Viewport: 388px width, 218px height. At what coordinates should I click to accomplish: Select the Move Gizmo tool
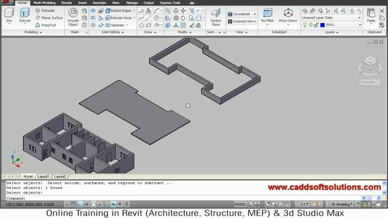288,15
